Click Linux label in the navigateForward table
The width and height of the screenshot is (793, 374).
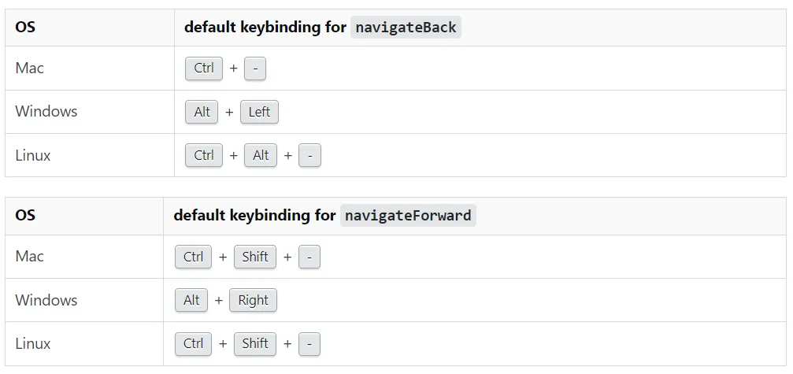(33, 343)
